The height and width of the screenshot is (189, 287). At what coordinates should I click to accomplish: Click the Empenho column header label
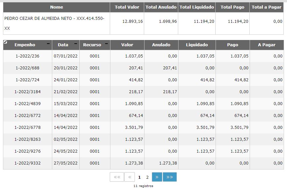(x=25, y=45)
